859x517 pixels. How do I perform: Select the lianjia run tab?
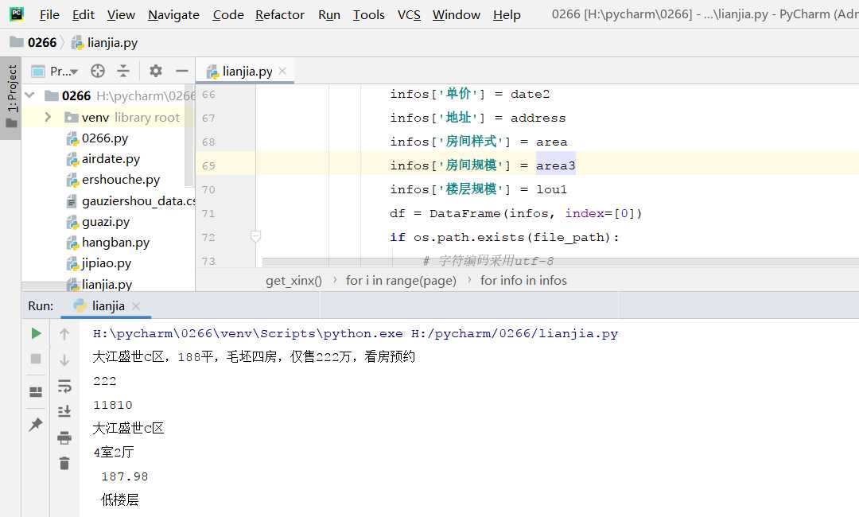click(108, 305)
